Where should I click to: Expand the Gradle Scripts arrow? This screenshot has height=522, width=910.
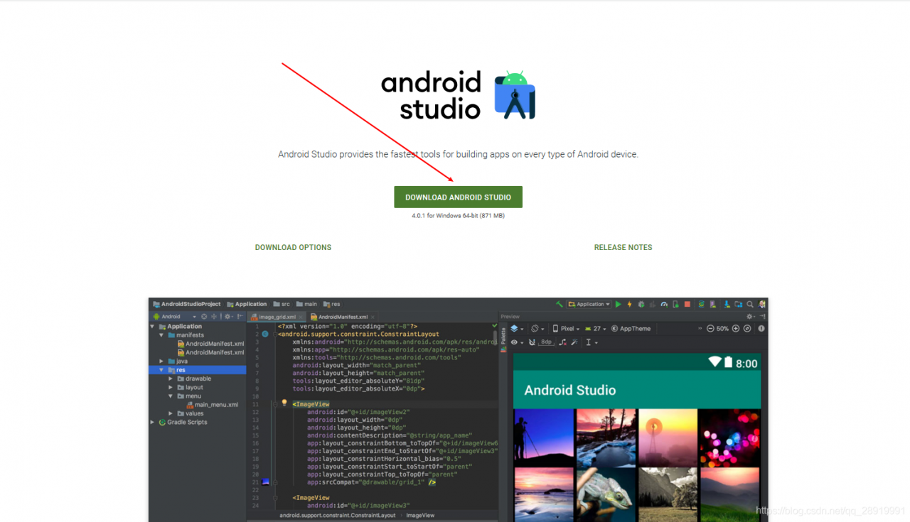click(x=154, y=422)
